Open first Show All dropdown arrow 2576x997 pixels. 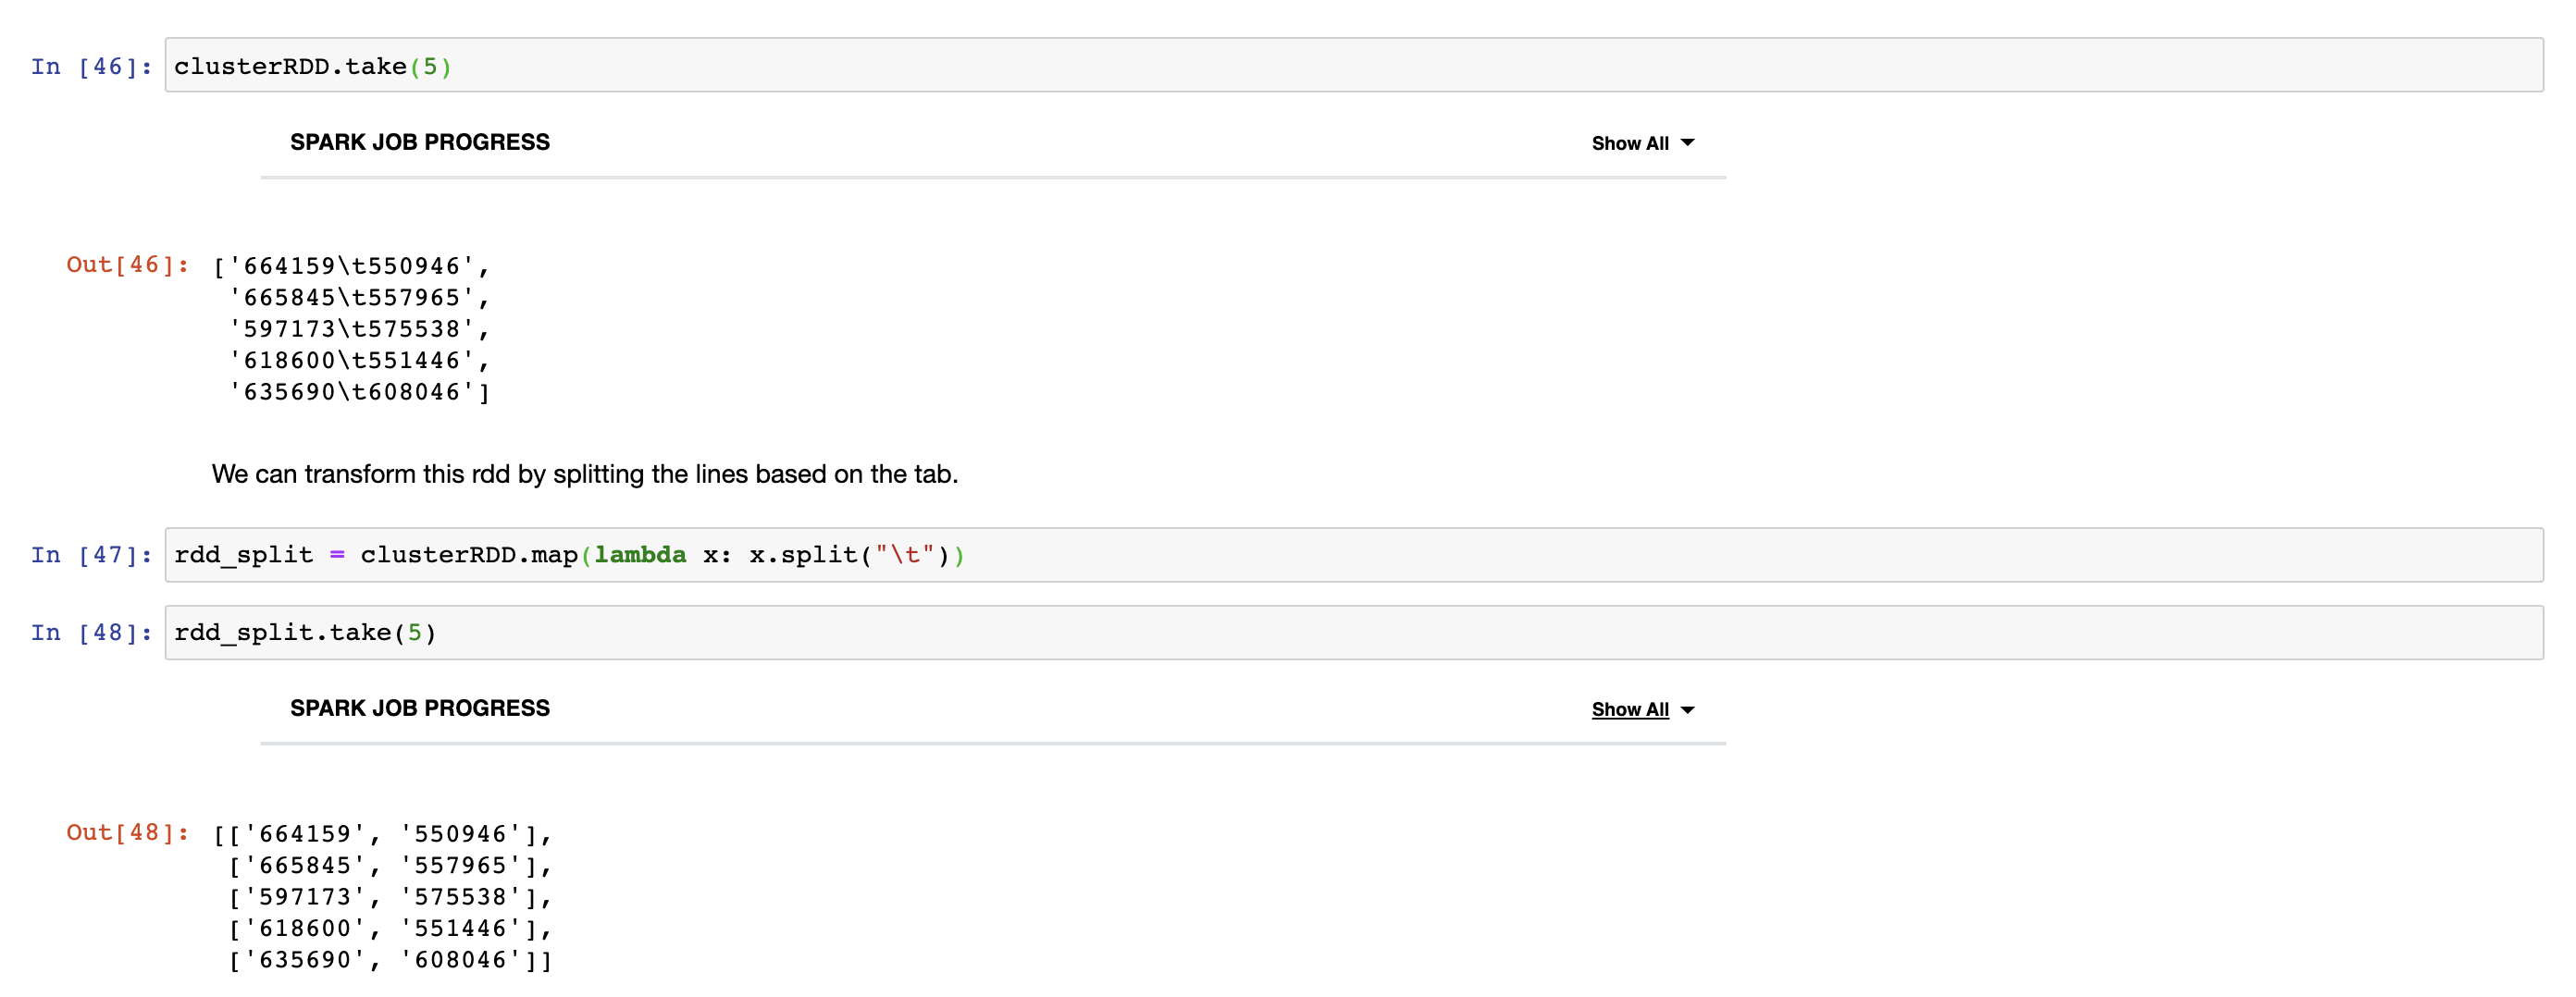pos(1687,143)
